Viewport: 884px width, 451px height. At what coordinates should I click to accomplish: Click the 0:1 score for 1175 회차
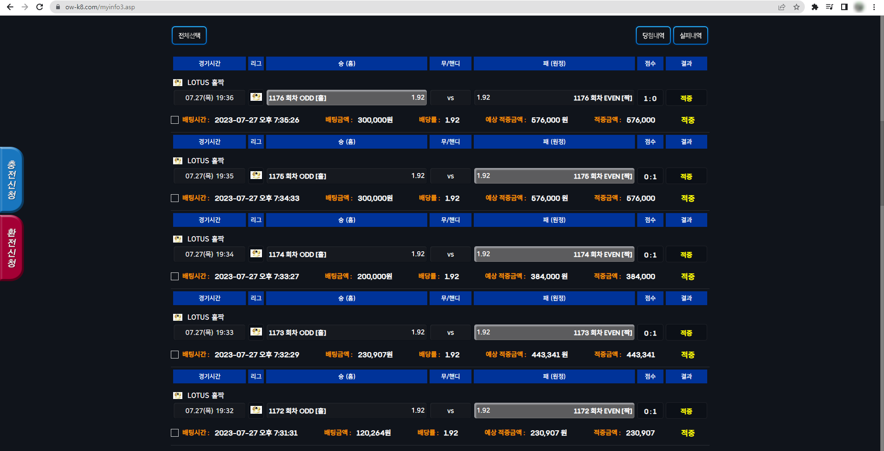(650, 176)
